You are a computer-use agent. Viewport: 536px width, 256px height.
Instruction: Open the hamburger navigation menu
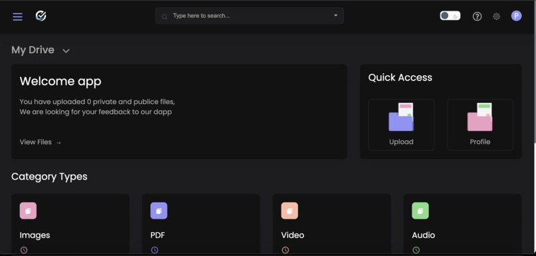(x=17, y=17)
